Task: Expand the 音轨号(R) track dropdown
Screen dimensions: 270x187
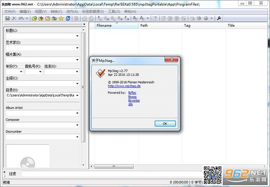Action: [40, 72]
